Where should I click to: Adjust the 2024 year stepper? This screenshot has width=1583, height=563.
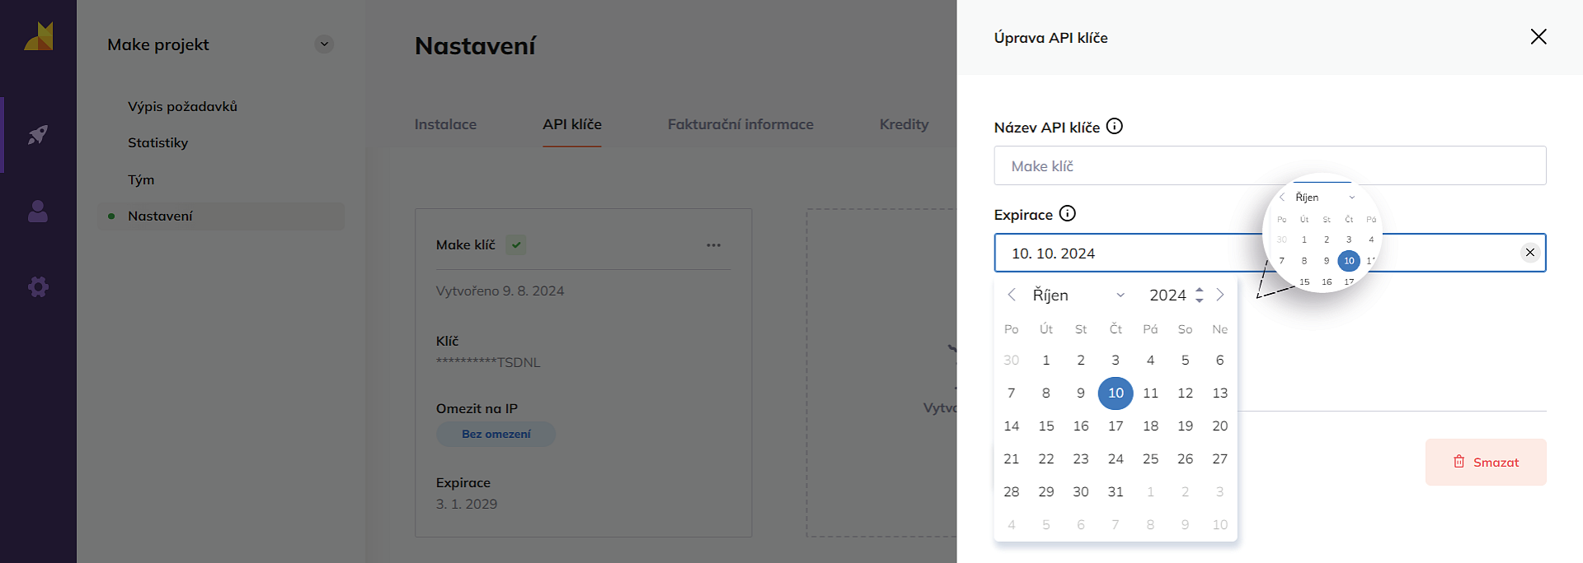coord(1199,295)
